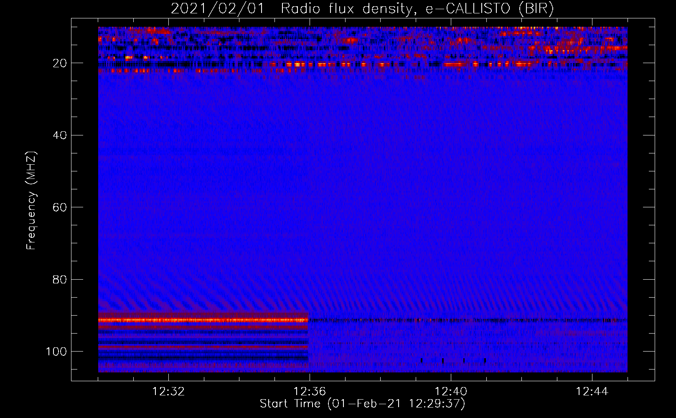Click the 12:44 time tick label
Image resolution: width=676 pixels, height=418 pixels.
click(x=592, y=392)
